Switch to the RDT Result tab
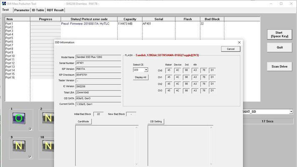297x167 pixels. pos(55,10)
